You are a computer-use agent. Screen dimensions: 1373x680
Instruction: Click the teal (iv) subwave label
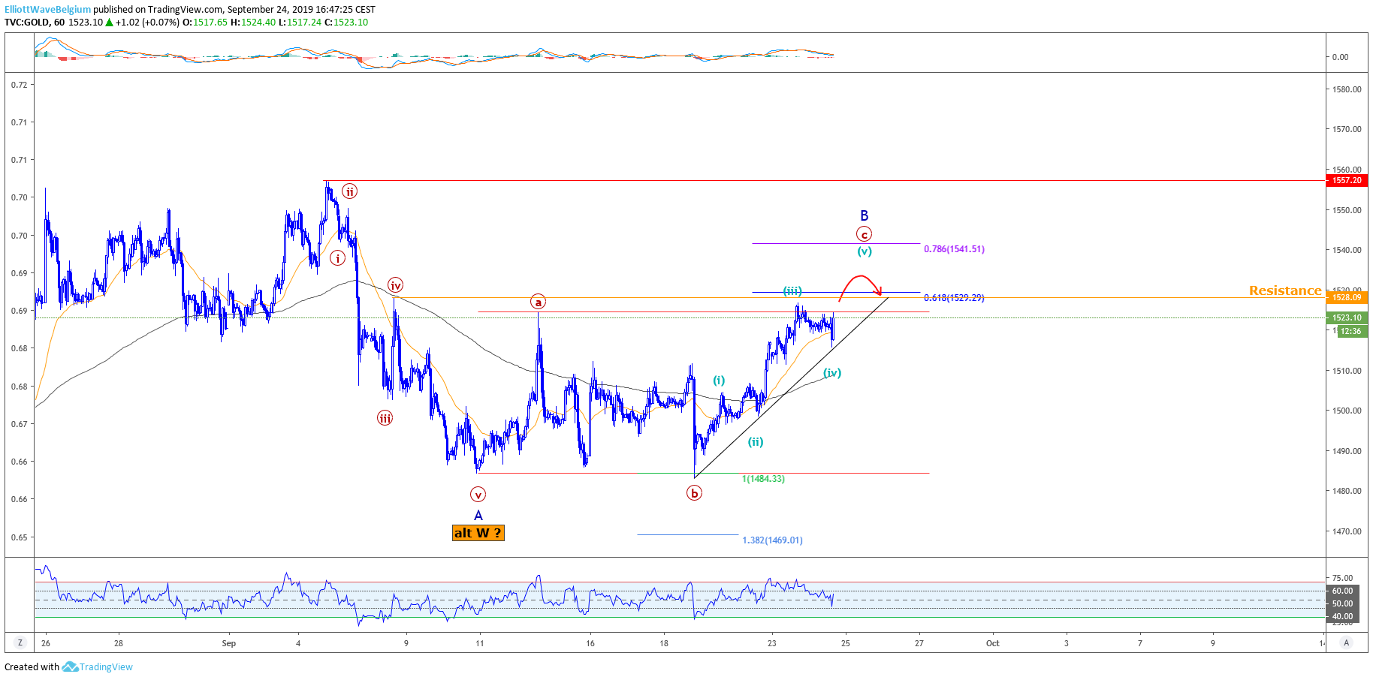click(x=831, y=373)
